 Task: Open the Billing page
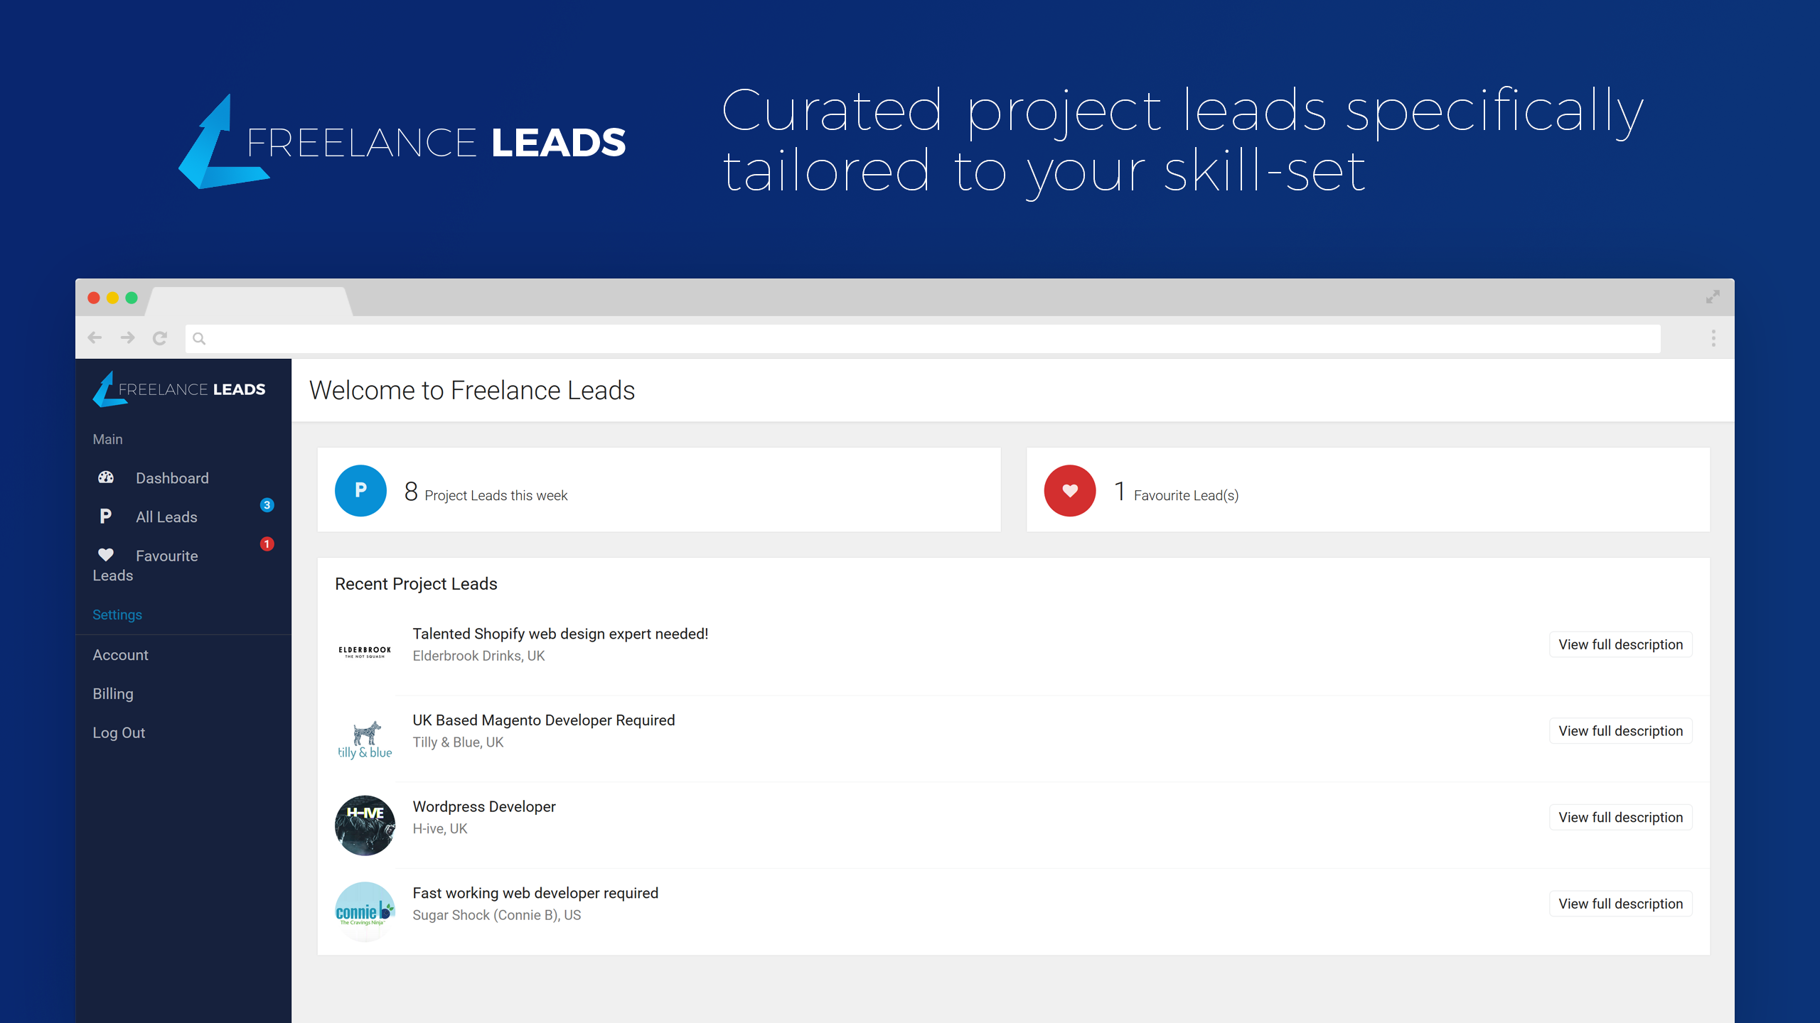(x=113, y=694)
